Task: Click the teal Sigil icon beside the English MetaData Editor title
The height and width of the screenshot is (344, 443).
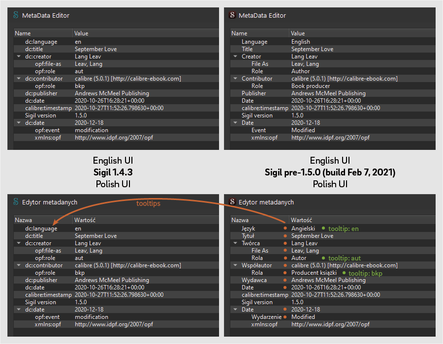Action: [x=16, y=15]
